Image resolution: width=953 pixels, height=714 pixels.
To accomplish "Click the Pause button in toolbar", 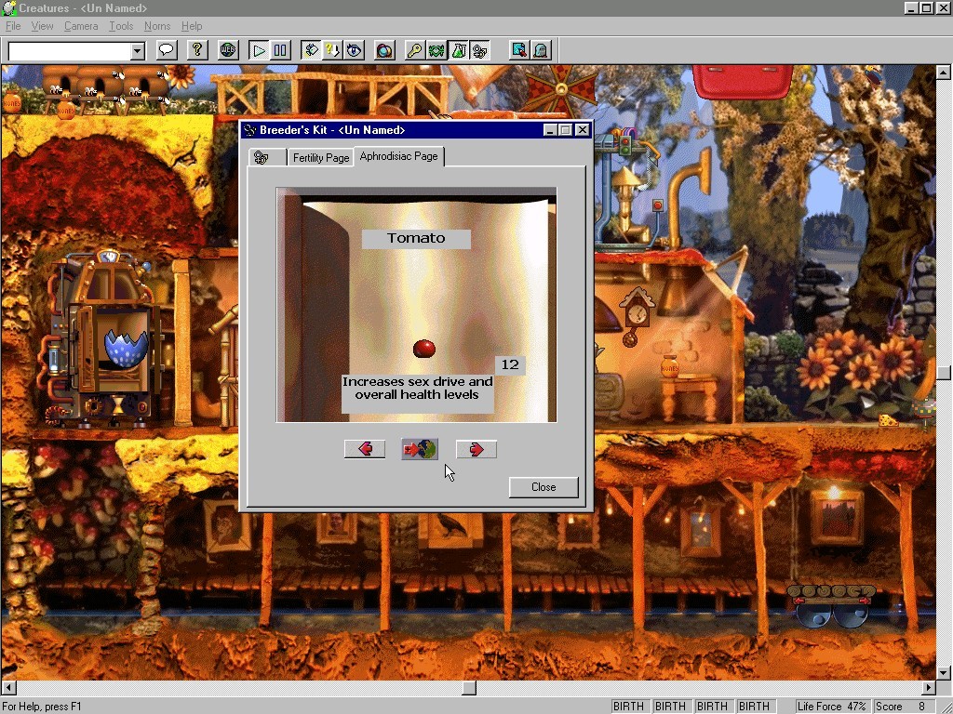I will [x=281, y=50].
